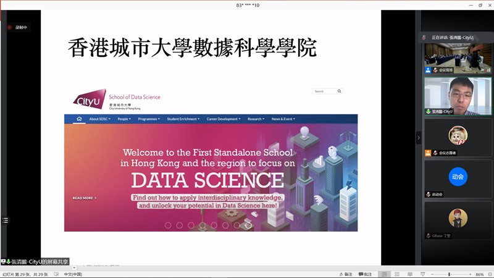The image size is (494, 278).
Task: Expand the Programmes dropdown menu
Action: pos(149,119)
